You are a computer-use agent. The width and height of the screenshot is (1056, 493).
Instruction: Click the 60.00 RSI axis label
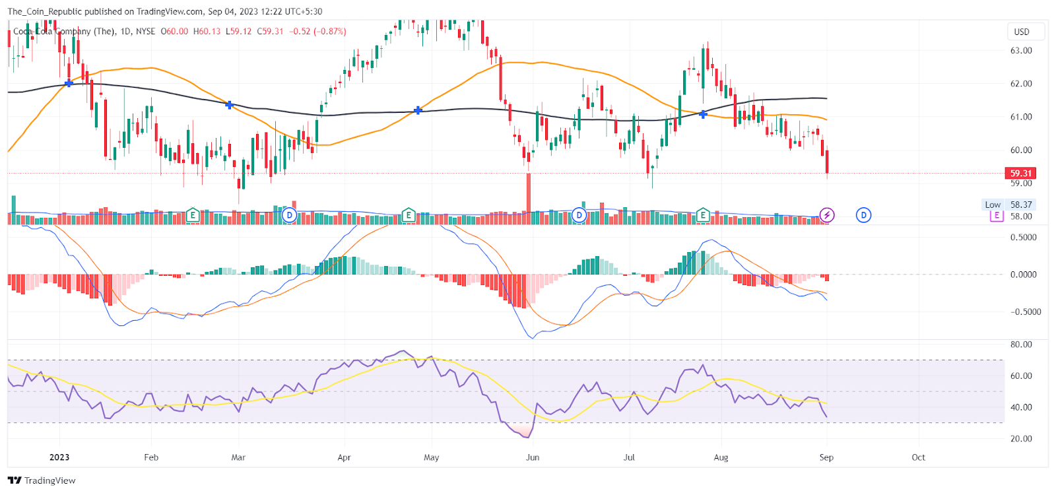coord(1021,376)
